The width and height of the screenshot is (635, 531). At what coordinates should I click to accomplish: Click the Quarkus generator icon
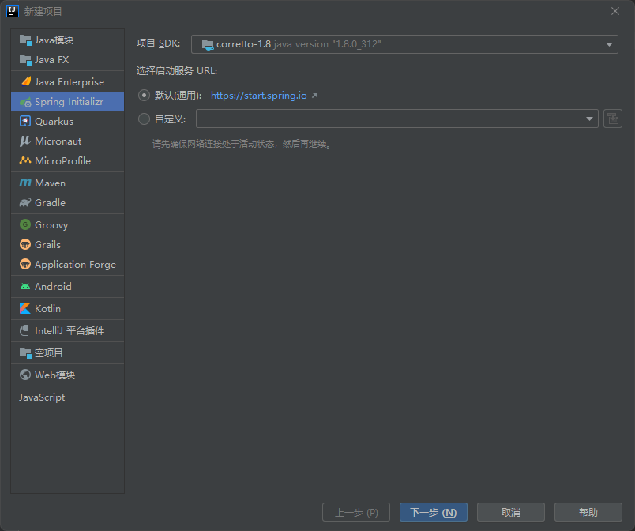click(x=25, y=122)
